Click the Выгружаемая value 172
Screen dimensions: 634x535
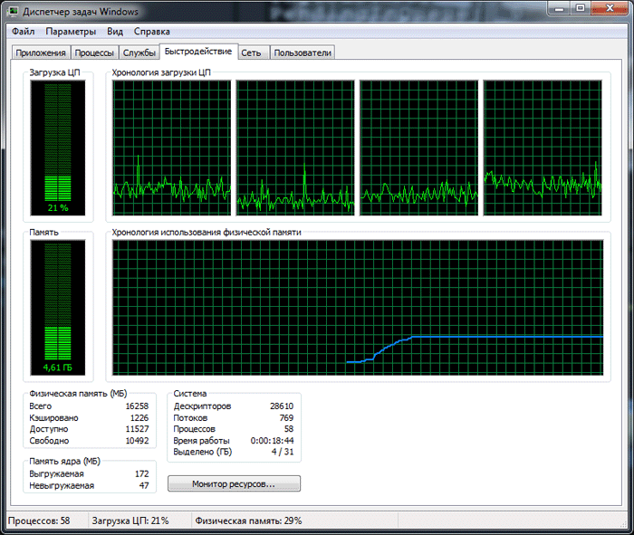(x=142, y=474)
